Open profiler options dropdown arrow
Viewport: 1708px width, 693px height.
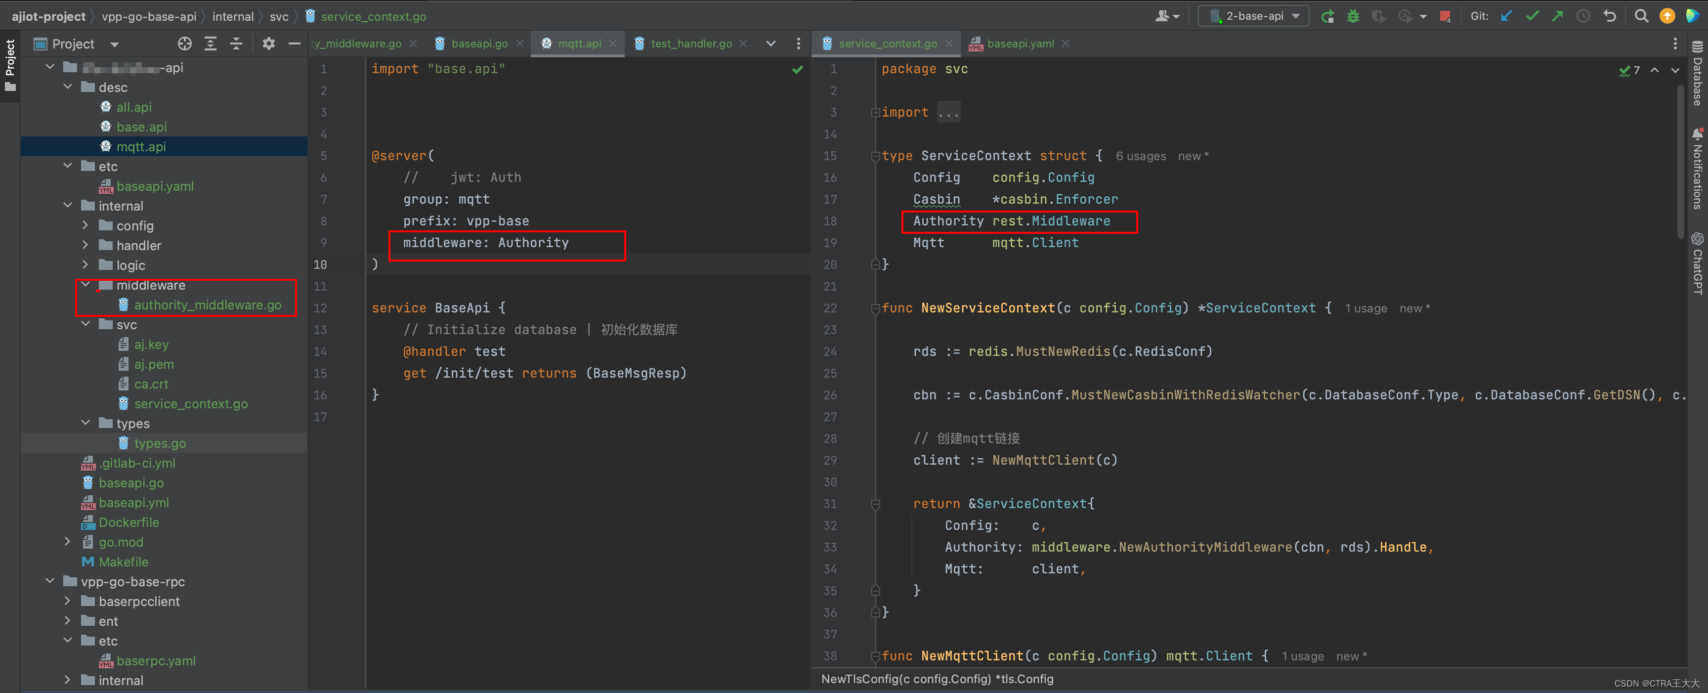1423,17
